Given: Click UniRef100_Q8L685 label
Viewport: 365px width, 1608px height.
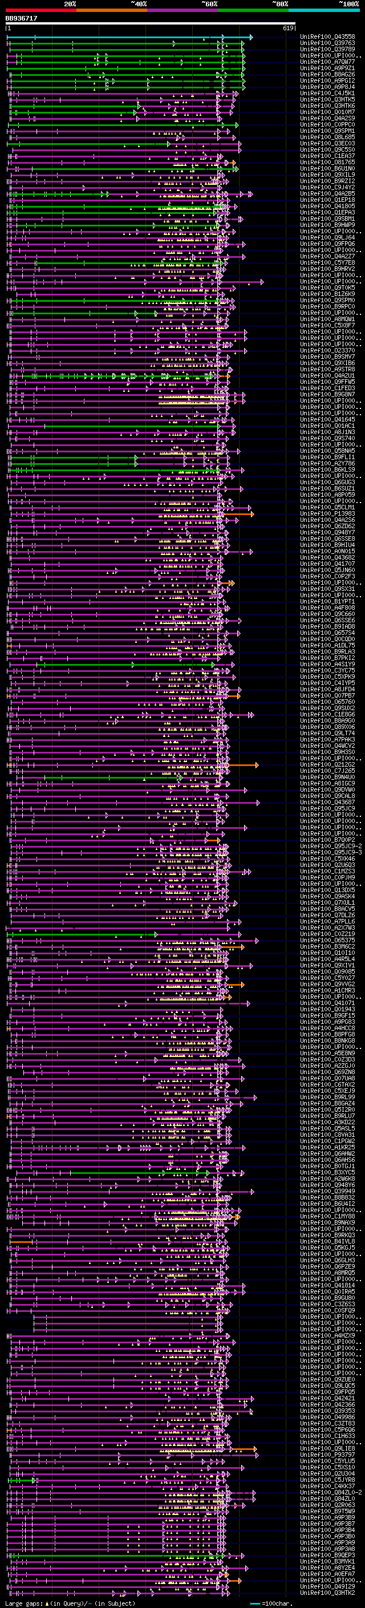Looking at the screenshot, I should (327, 137).
